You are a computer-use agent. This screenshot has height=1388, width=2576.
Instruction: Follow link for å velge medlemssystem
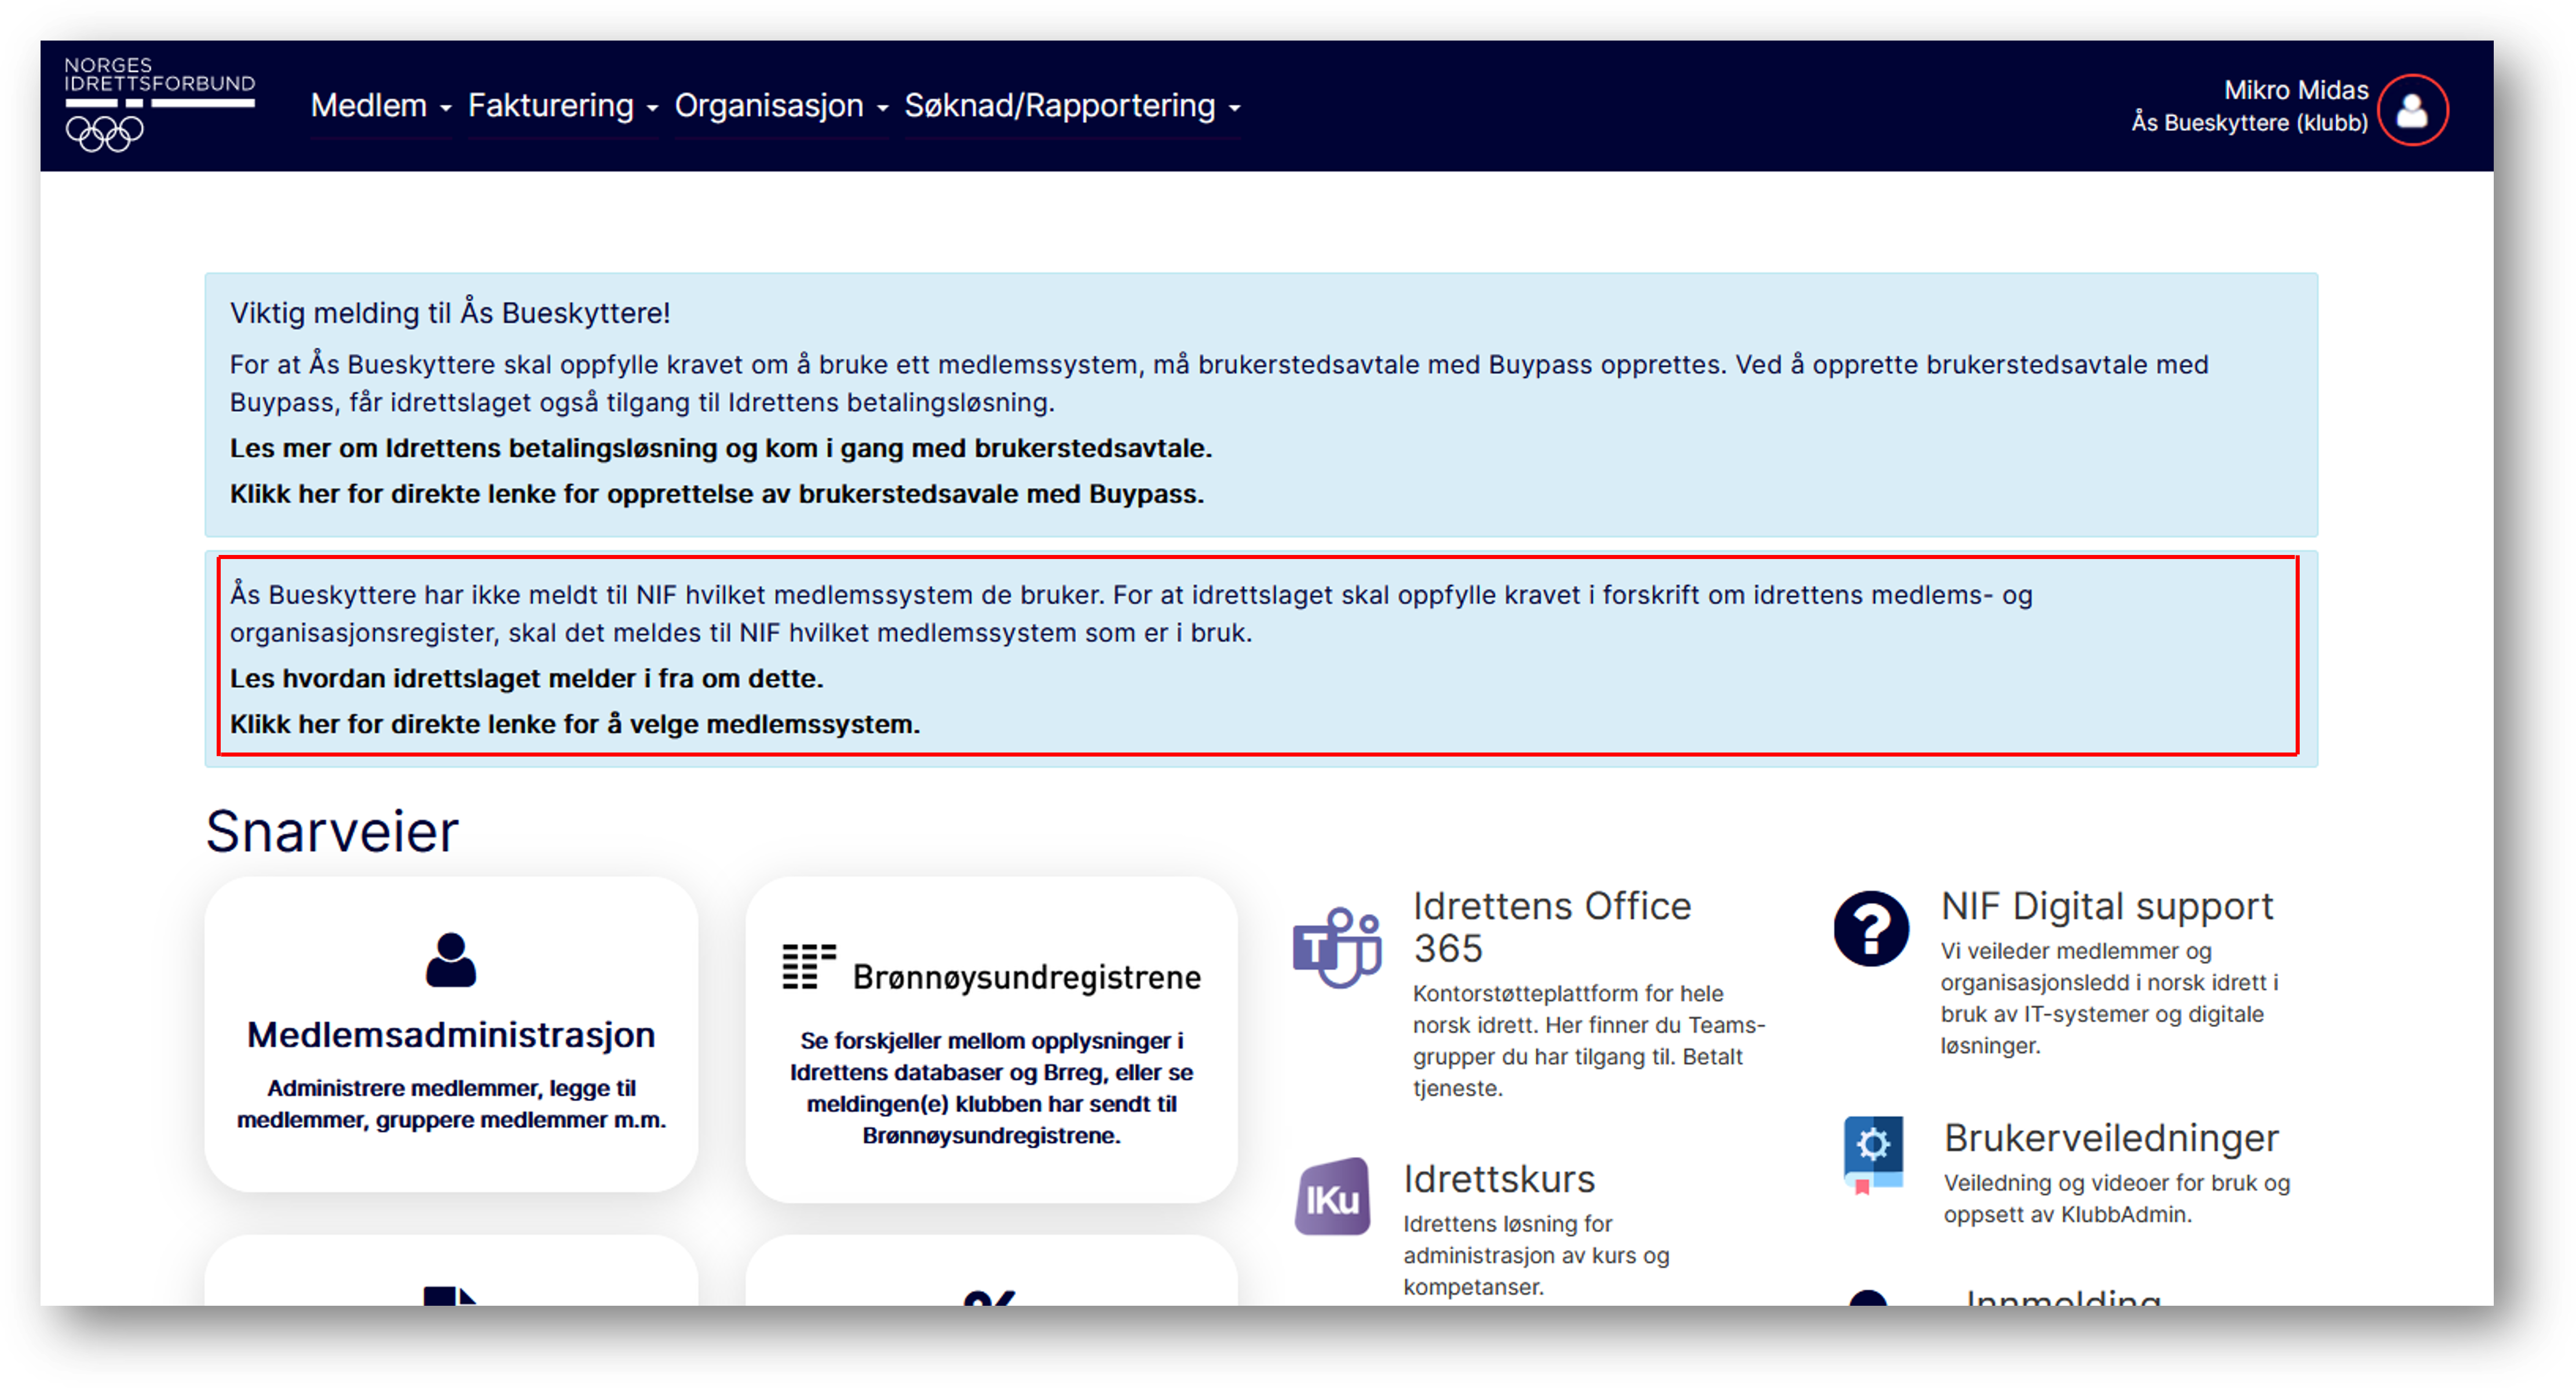(574, 724)
